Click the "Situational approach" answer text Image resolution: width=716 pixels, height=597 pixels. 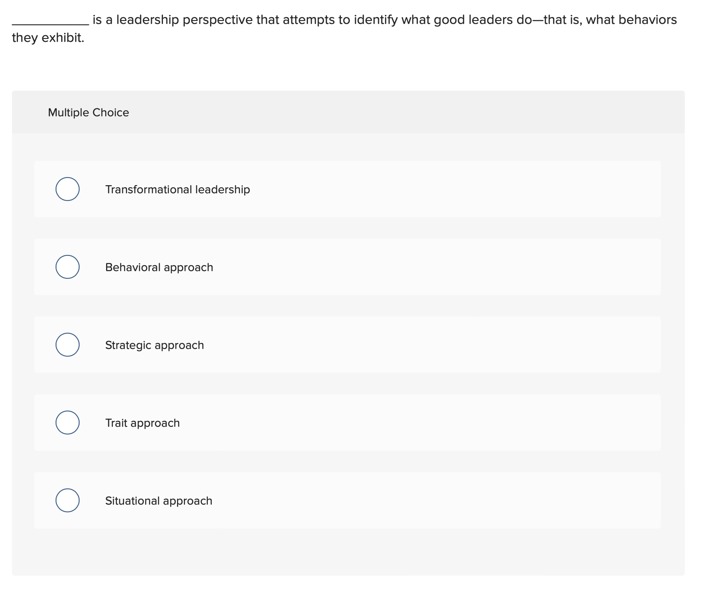[159, 501]
